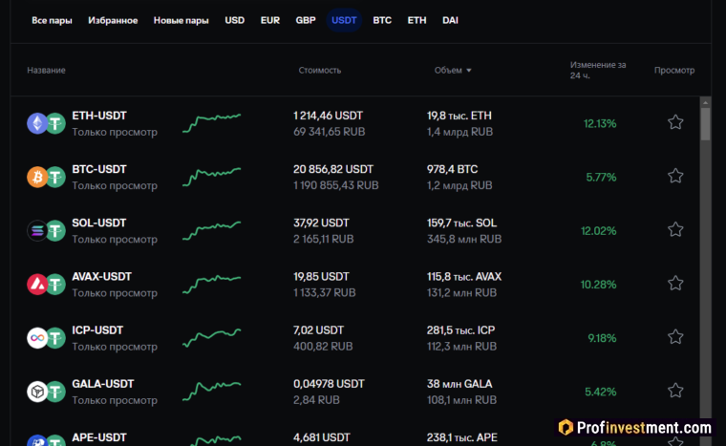Add ETH-USDT to favorites with star
726x446 pixels.
(675, 122)
